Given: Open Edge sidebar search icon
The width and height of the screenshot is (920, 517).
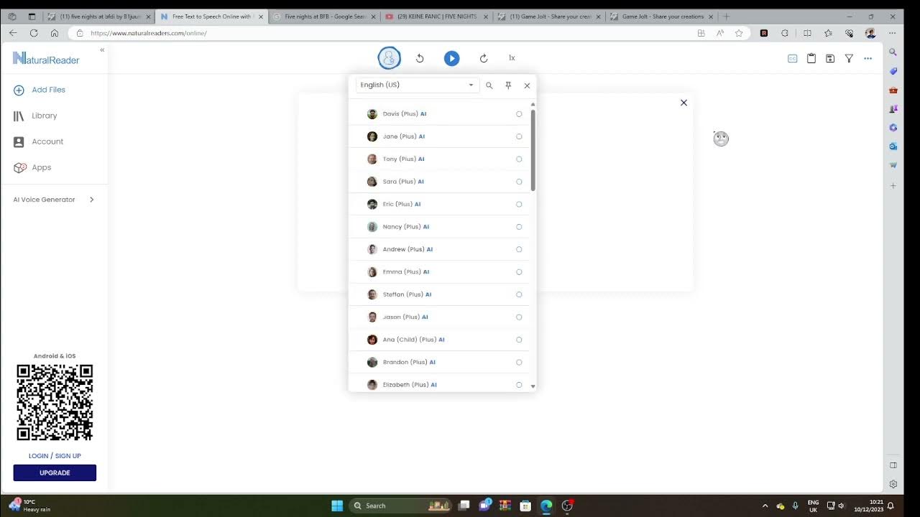Looking at the screenshot, I should click(893, 52).
